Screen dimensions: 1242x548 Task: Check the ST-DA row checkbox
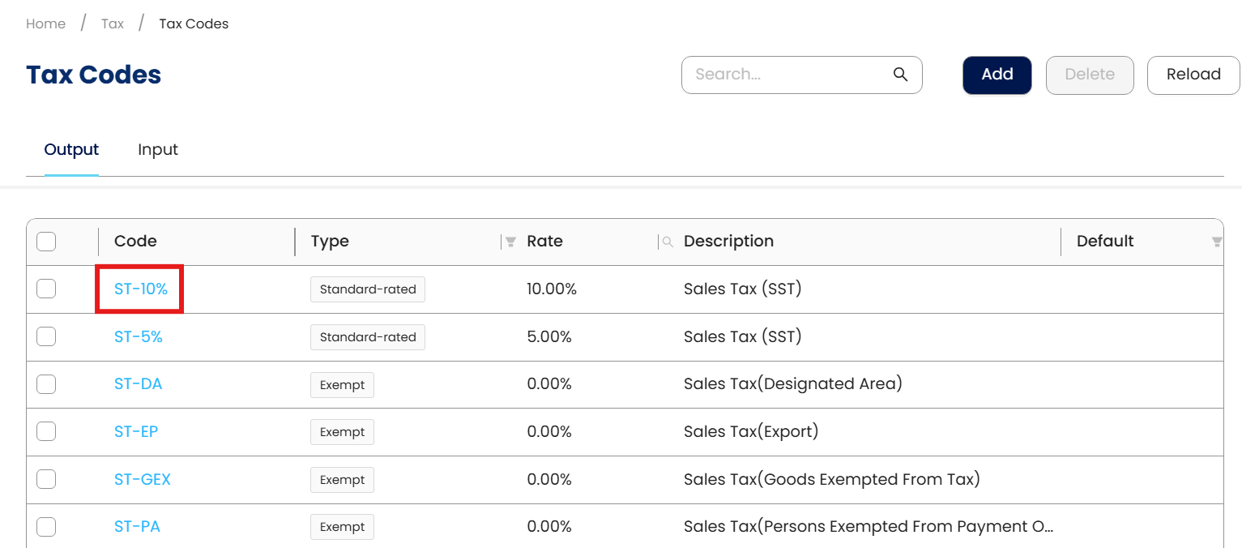(46, 384)
